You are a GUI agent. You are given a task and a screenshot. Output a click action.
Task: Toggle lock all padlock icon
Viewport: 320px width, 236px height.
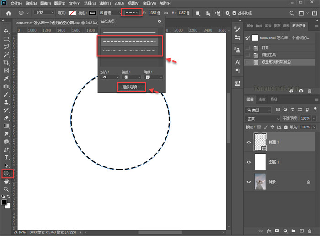(286, 127)
